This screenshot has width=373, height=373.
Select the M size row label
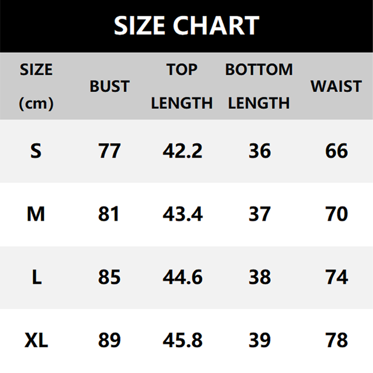click(36, 214)
